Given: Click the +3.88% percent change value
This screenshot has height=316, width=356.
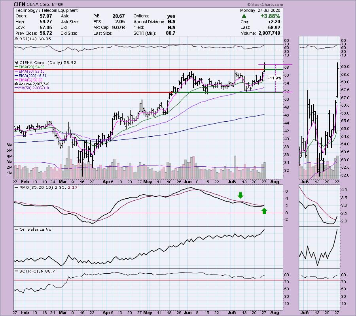Looking at the screenshot, I should point(270,16).
